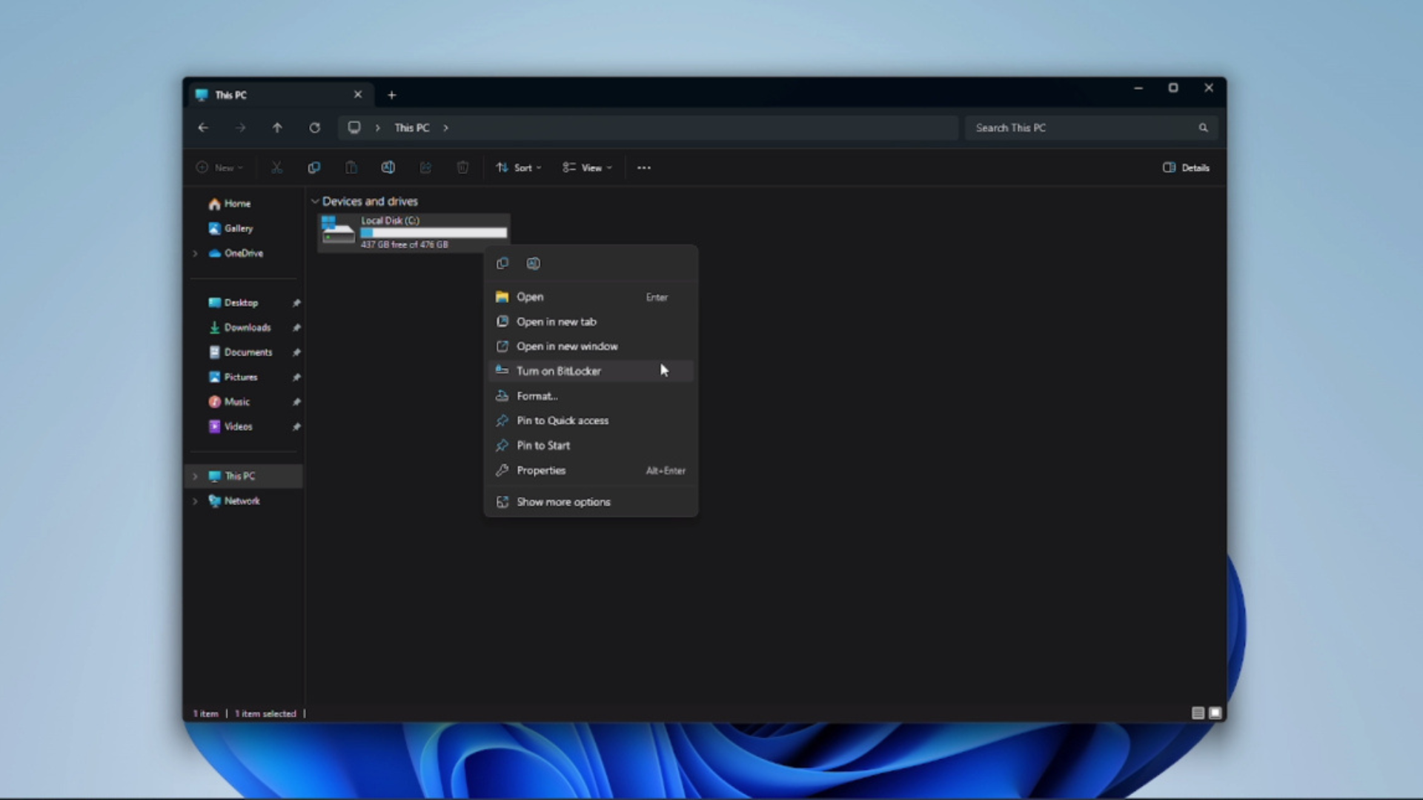Click the Delete icon in the toolbar
Screen dimensions: 1423x800
[x=462, y=167]
